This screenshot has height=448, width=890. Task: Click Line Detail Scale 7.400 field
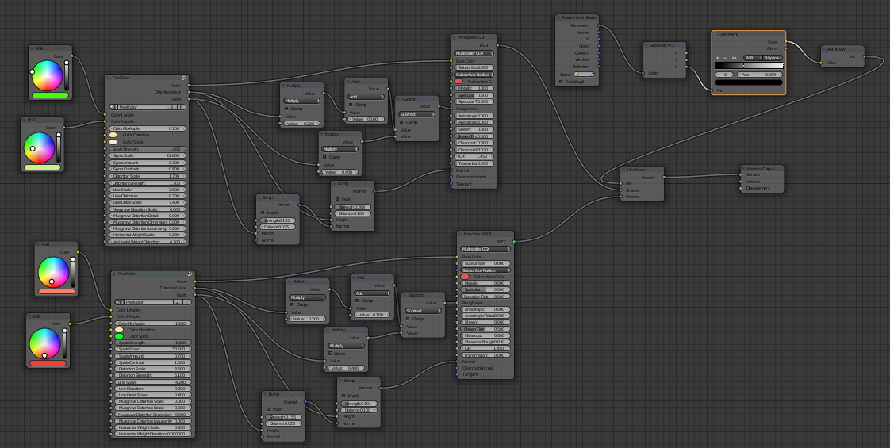(148, 202)
